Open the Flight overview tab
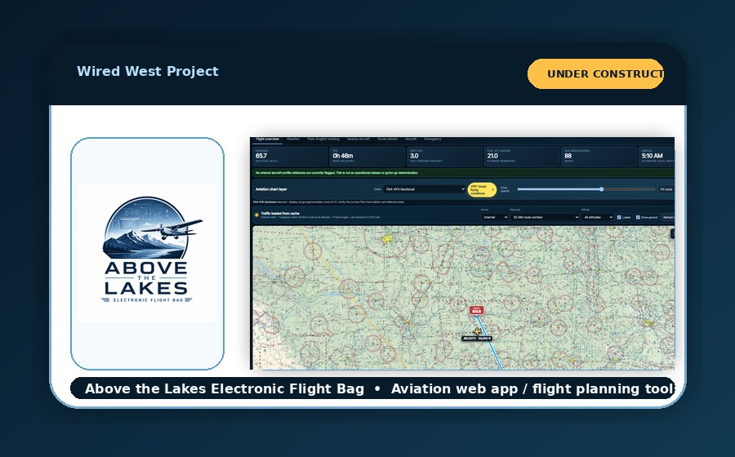This screenshot has width=735, height=457. [267, 139]
